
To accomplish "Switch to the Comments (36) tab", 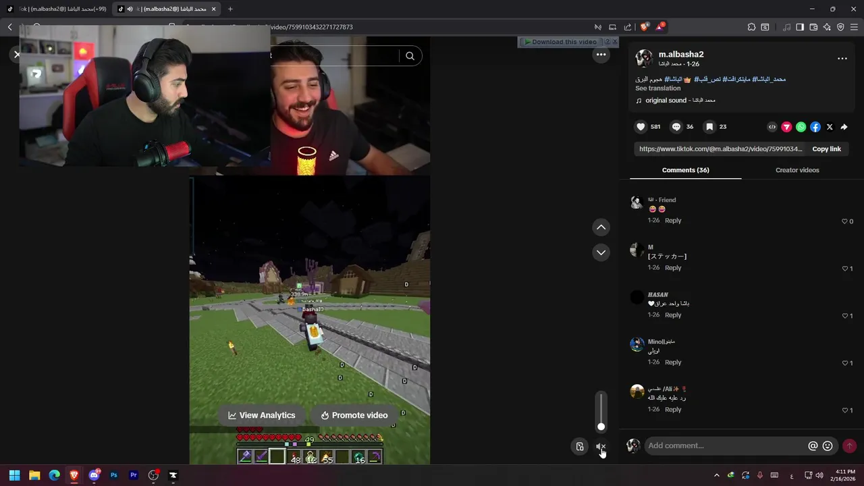I will tap(685, 170).
